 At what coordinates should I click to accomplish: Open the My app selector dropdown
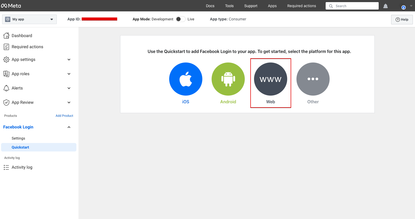click(x=29, y=19)
